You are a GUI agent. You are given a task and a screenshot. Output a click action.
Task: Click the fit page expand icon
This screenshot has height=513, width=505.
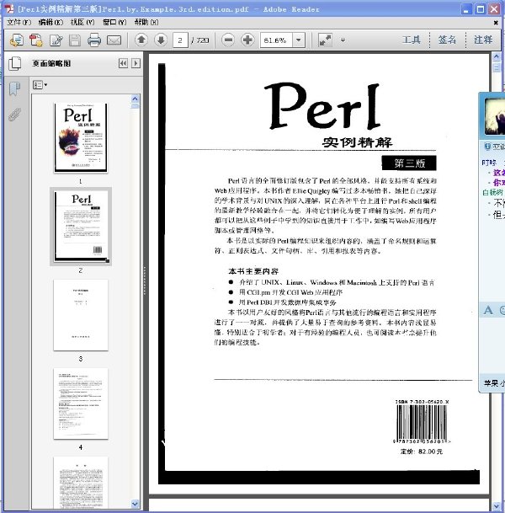coord(325,40)
